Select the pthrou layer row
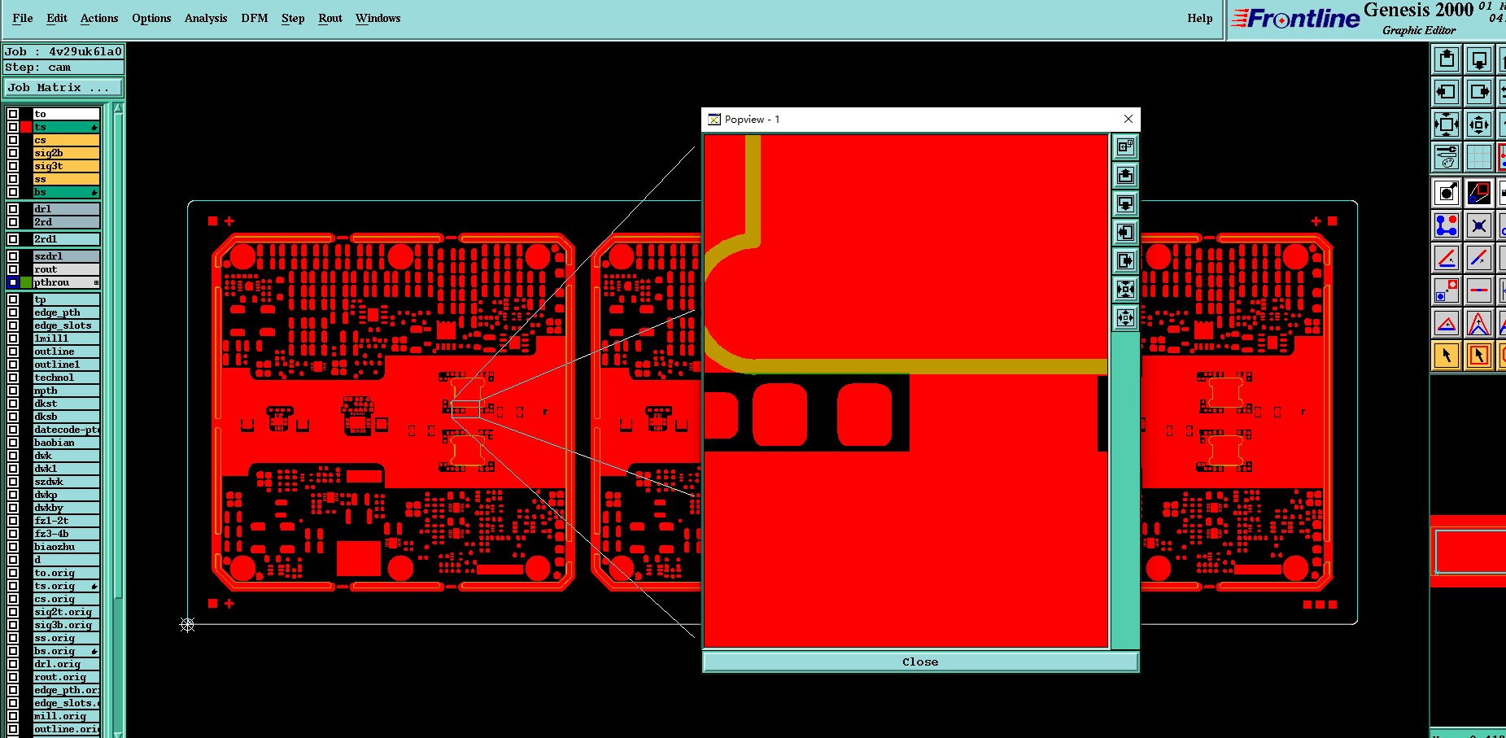1506x738 pixels. [66, 282]
